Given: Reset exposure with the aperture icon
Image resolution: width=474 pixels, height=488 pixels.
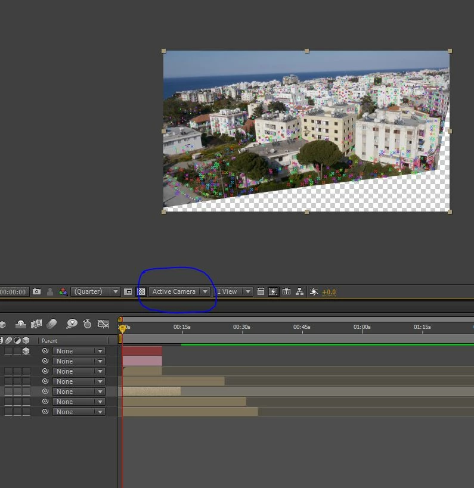Looking at the screenshot, I should click(314, 291).
